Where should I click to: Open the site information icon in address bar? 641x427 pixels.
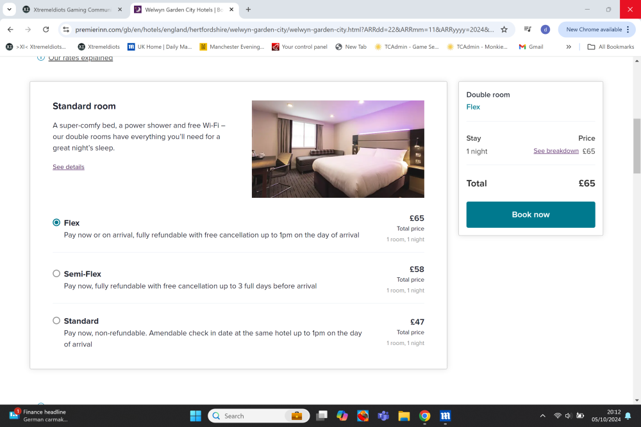pyautogui.click(x=66, y=29)
